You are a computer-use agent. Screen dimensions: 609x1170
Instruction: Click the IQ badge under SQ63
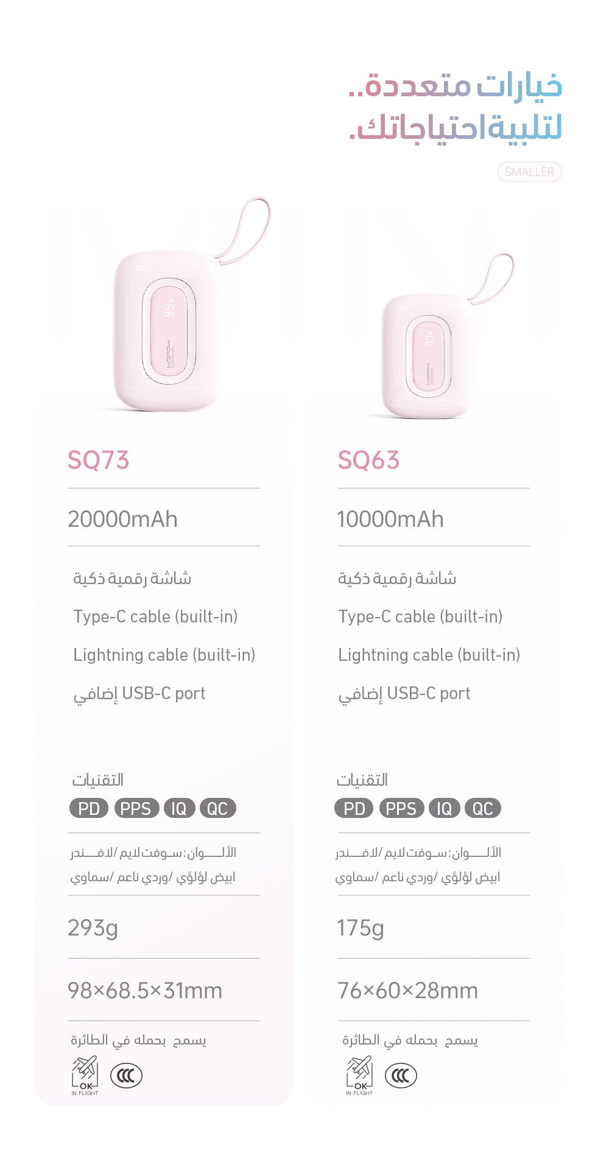pos(444,808)
